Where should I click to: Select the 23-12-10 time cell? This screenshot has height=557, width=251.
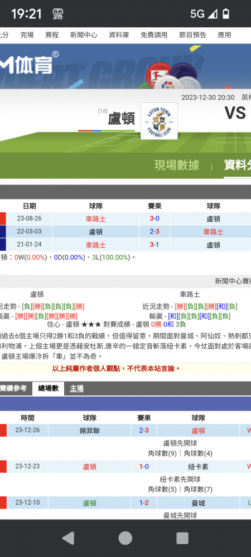tap(27, 503)
